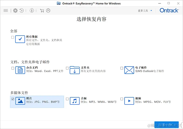The width and height of the screenshot is (183, 129).
Task: Click the 文件夹 folder icon
Action: click(x=75, y=70)
